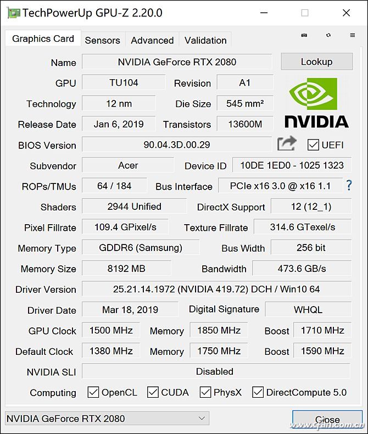Open the hamburger menu icon
The height and width of the screenshot is (434, 368).
pos(353,36)
